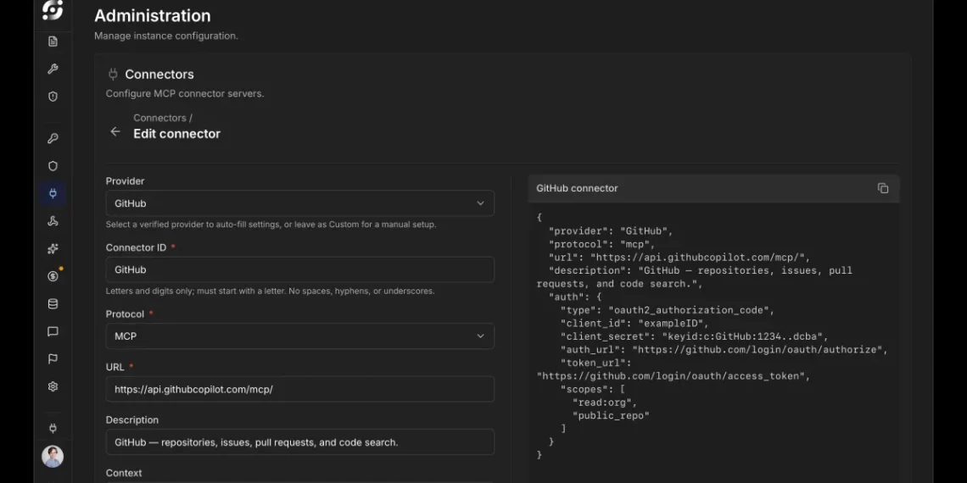The height and width of the screenshot is (483, 967).
Task: Click the GitHub connector panel title
Action: [x=578, y=188]
